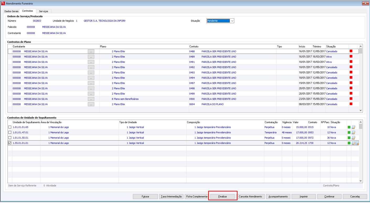Viewport: 370px width, 203px height.
Task: Click the Cancelar Atendimento button
Action: click(250, 196)
